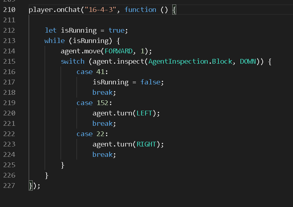Click the "16-4-3" string literal
The height and width of the screenshot is (207, 293).
pyautogui.click(x=100, y=10)
